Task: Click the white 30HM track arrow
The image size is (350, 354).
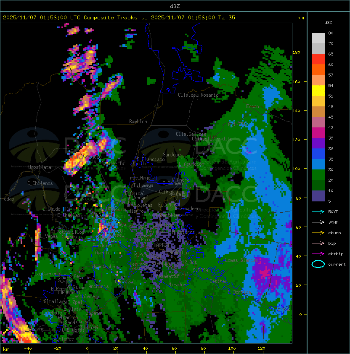Action: coord(318,222)
